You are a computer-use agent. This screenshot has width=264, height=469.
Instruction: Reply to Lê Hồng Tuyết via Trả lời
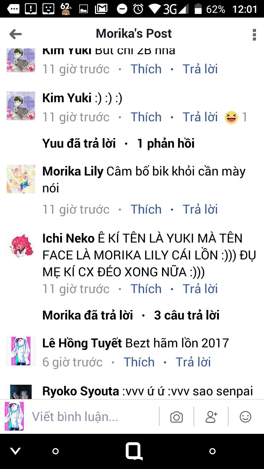[x=193, y=362]
